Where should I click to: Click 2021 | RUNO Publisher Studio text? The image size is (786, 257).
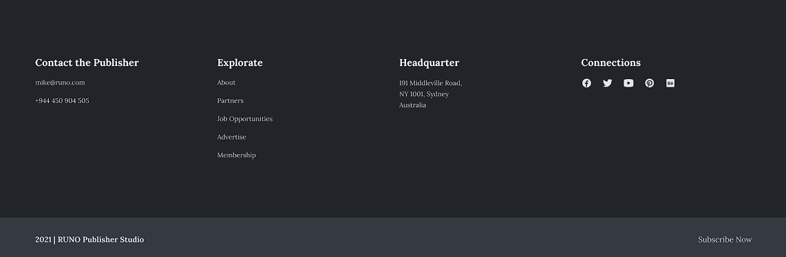click(89, 240)
